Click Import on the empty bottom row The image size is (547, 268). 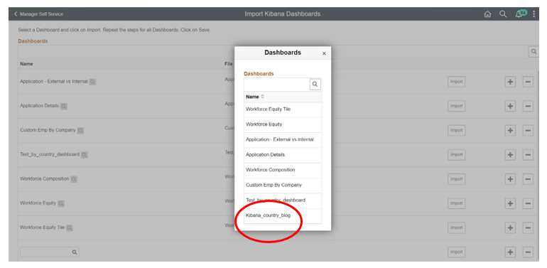[456, 252]
